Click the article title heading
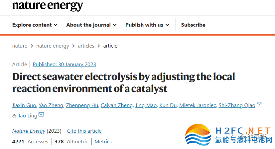Image resolution: width=275 pixels, height=149 pixels. click(123, 82)
